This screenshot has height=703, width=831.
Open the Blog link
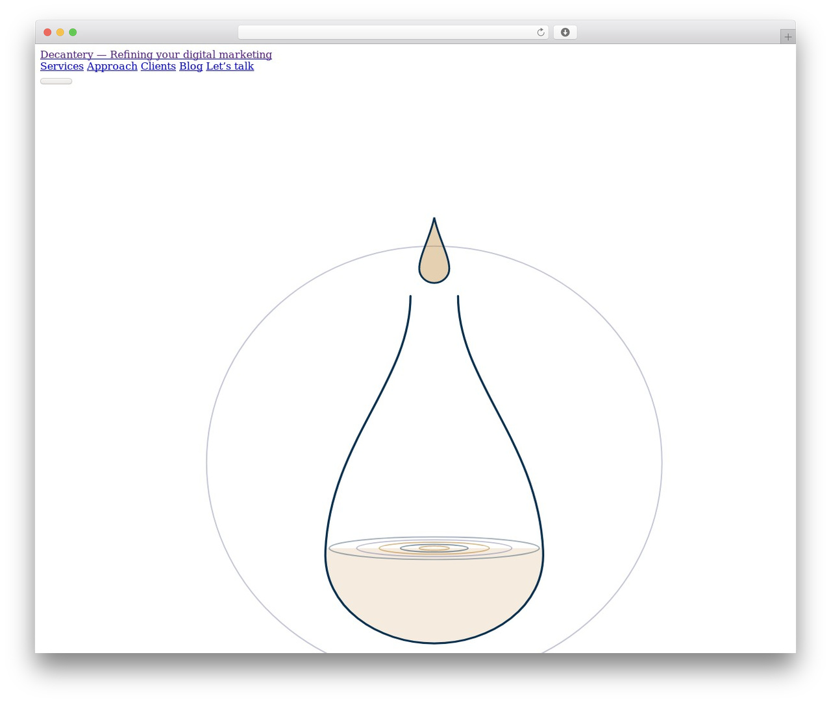pos(191,66)
